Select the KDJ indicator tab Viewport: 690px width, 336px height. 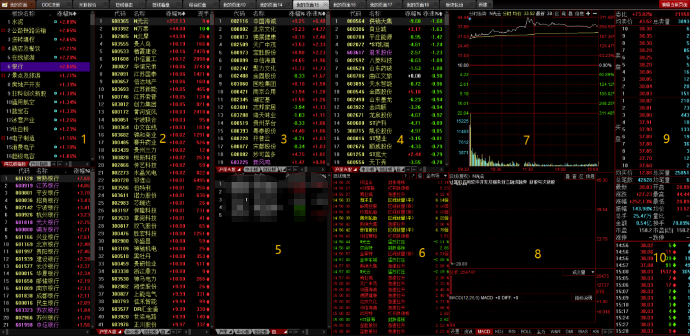499,332
